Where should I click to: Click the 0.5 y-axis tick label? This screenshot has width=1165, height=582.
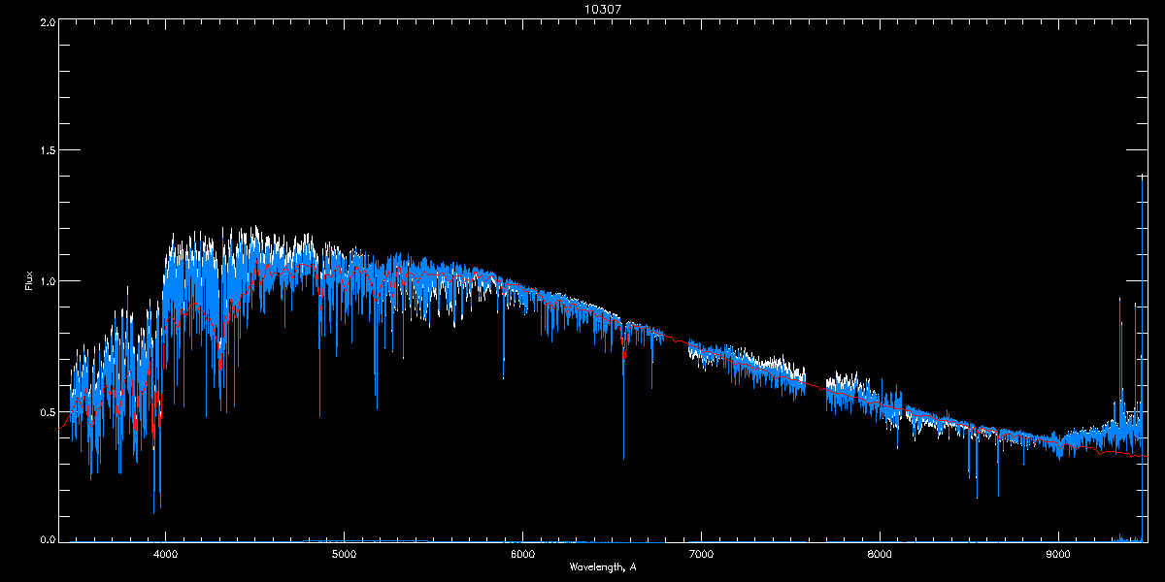(47, 412)
